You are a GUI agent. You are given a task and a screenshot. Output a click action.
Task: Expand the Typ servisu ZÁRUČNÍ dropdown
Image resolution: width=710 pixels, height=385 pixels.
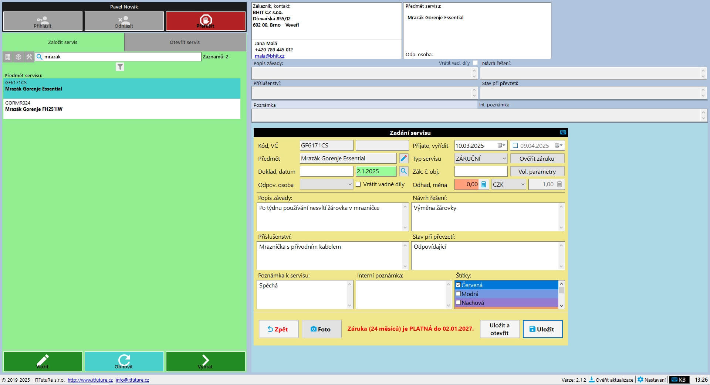(504, 159)
